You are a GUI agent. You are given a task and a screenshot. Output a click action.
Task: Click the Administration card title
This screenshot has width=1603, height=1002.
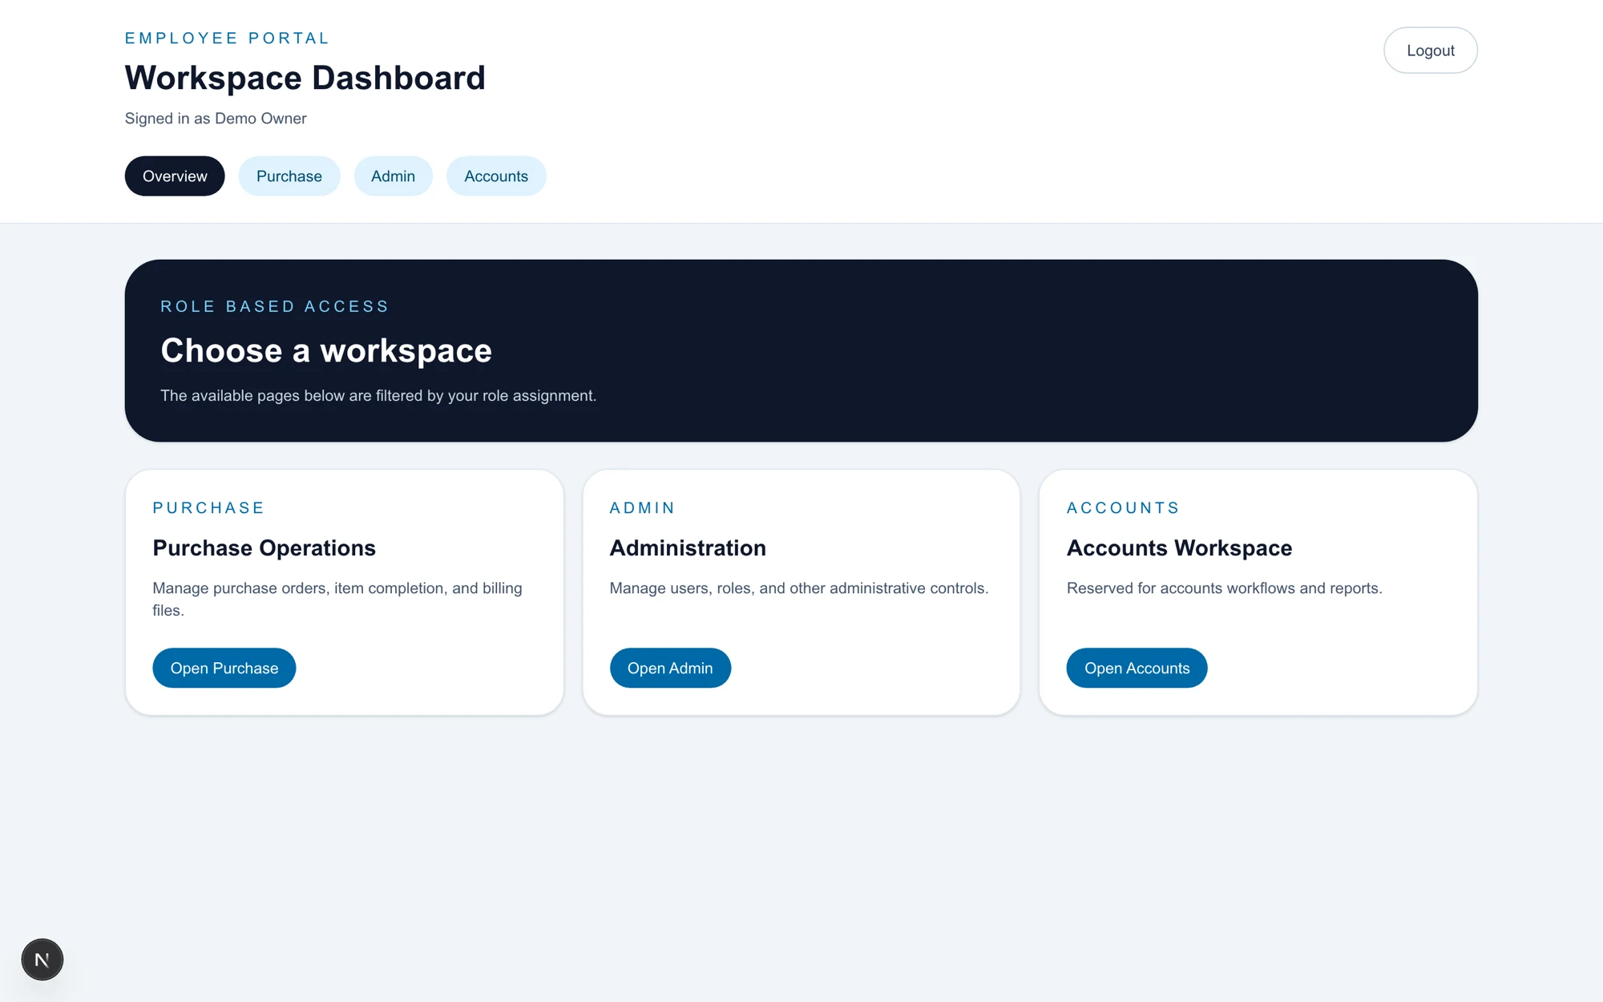688,547
